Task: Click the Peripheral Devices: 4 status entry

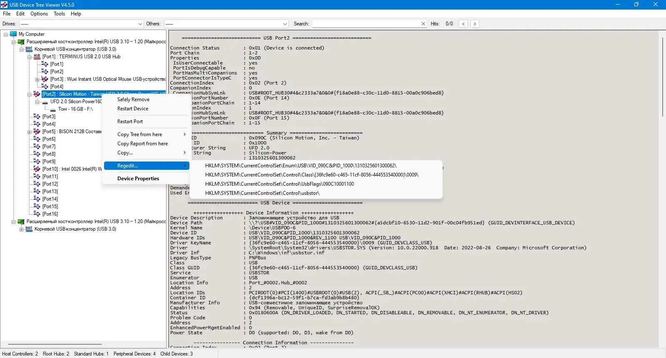Action: (x=134, y=354)
